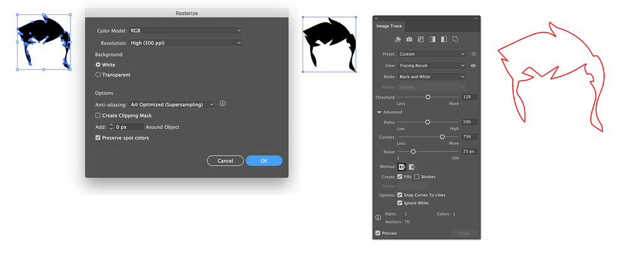Click the Add pixel stepper arrows
Image resolution: width=626 pixels, height=260 pixels.
111,127
